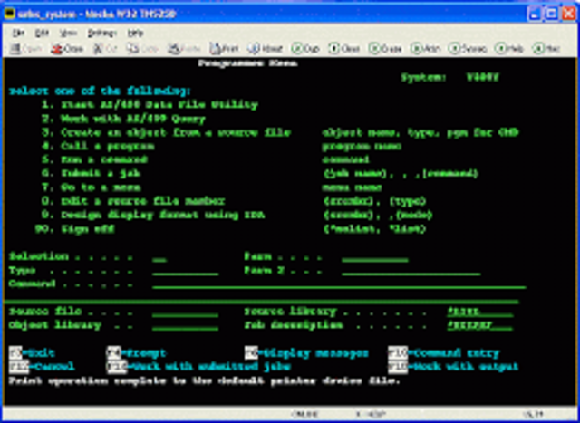The width and height of the screenshot is (580, 423).
Task: Click the Selection input field
Action: click(x=159, y=257)
